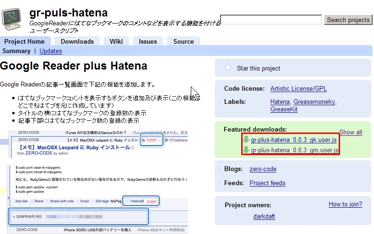
Task: Click the 'Code license:' label
Action: (x=244, y=88)
